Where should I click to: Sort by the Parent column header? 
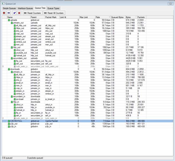tap(38, 17)
